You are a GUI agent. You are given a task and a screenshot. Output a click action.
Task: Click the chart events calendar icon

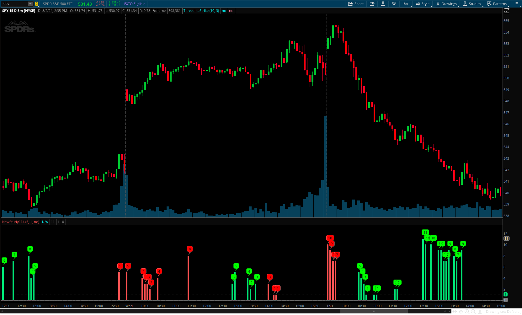tap(372, 4)
